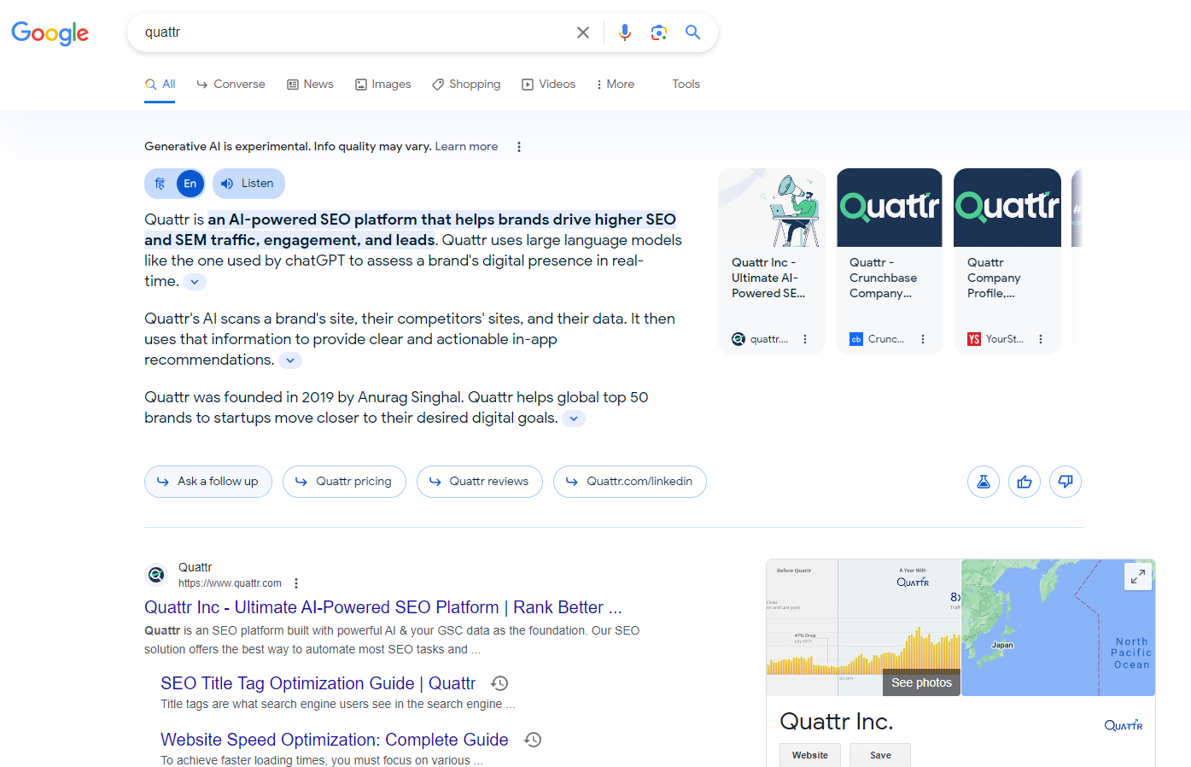Screen dimensions: 1191x767
Task: Open Quattr Inc Ultimate AI-Powered SEO Platform result
Action: [382, 607]
